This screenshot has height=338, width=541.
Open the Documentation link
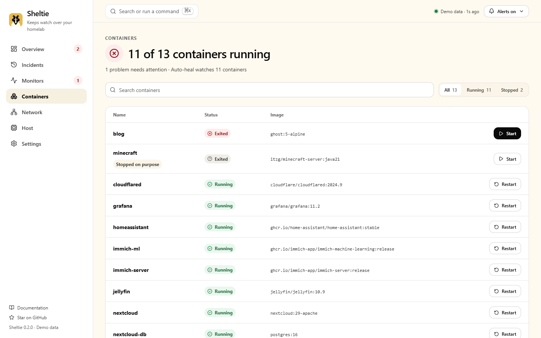point(29,308)
